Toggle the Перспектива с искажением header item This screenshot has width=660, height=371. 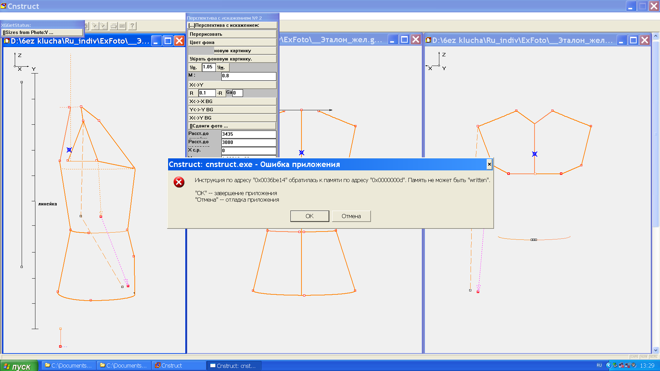(232, 25)
